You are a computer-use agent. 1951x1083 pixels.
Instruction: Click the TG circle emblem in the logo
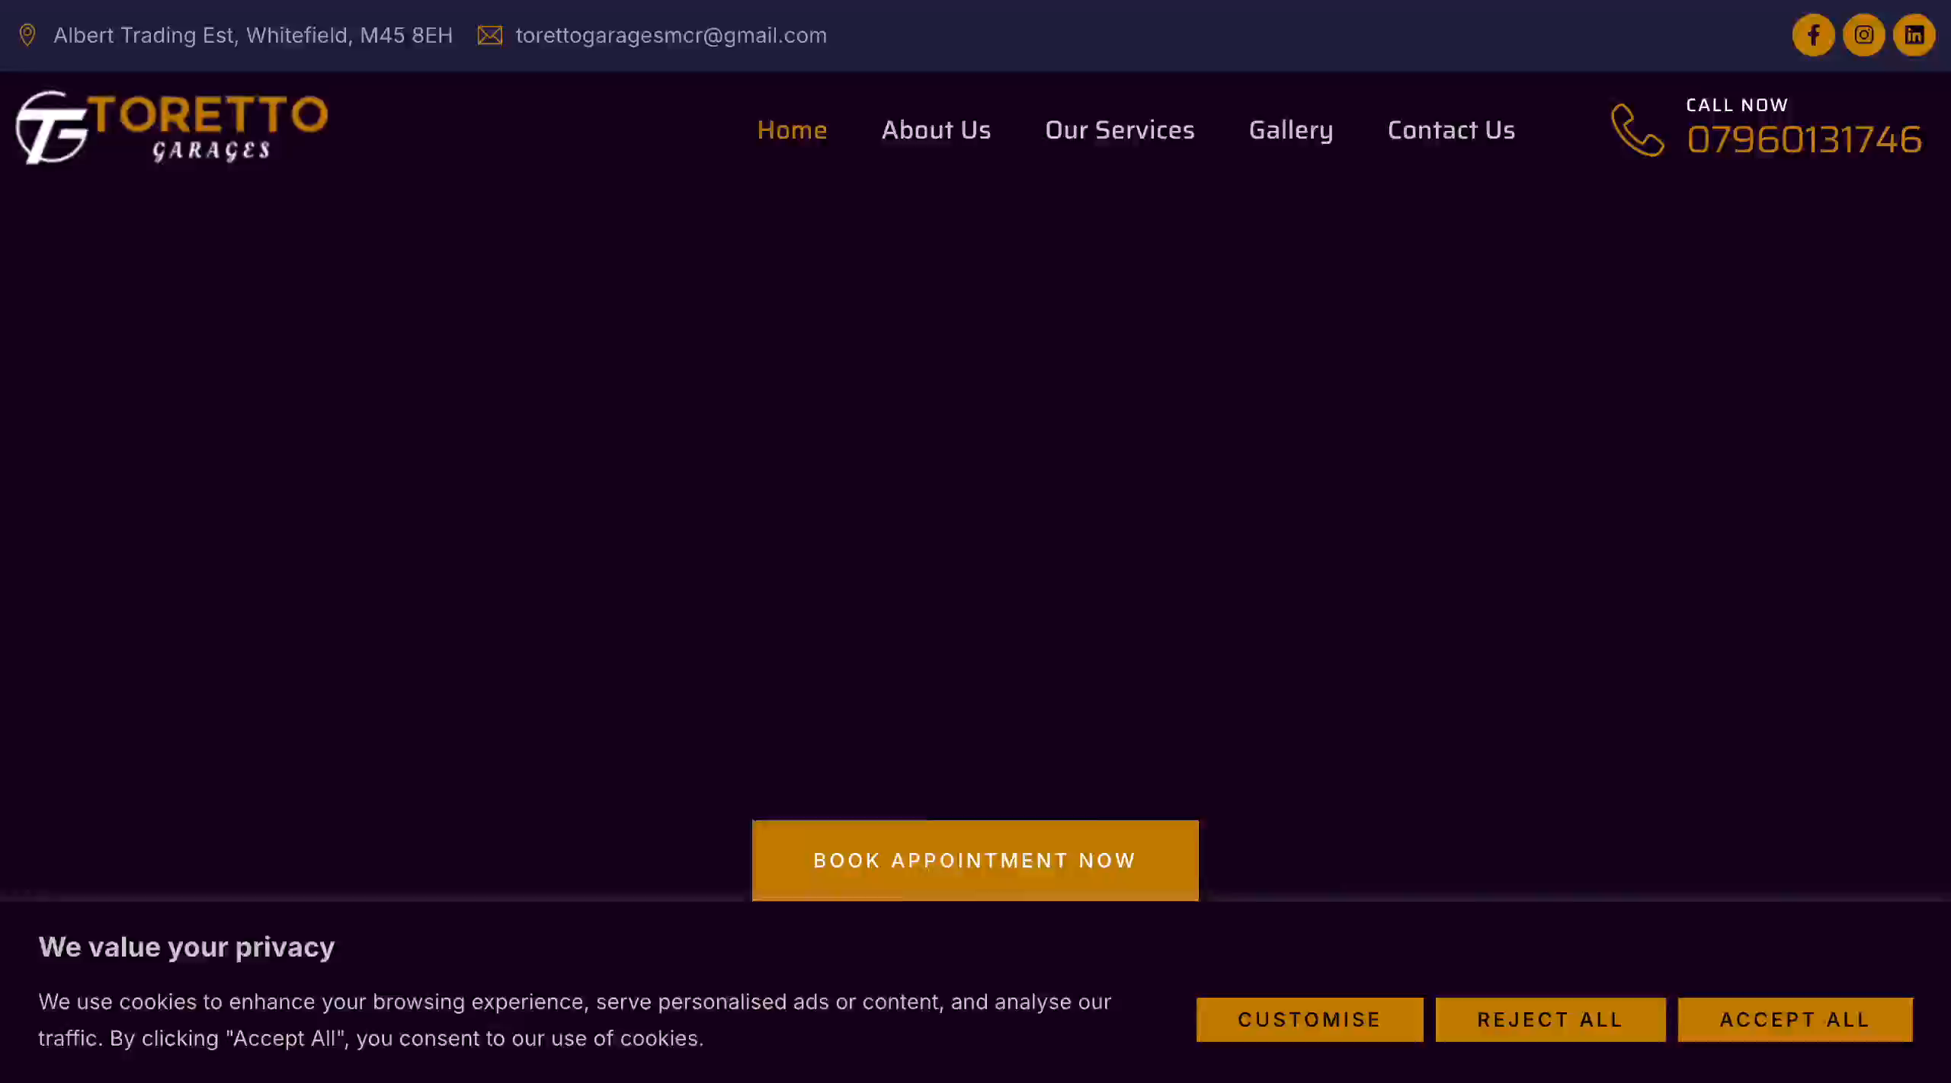click(x=50, y=126)
